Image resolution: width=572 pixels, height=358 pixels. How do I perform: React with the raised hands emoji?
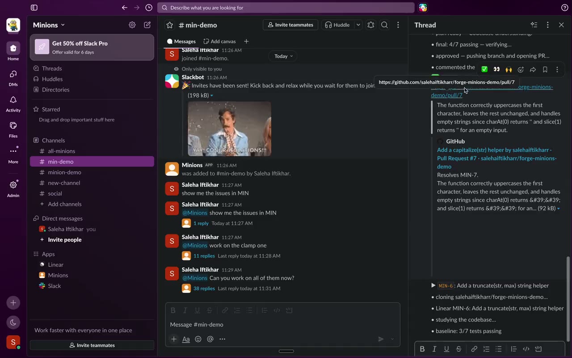point(509,70)
